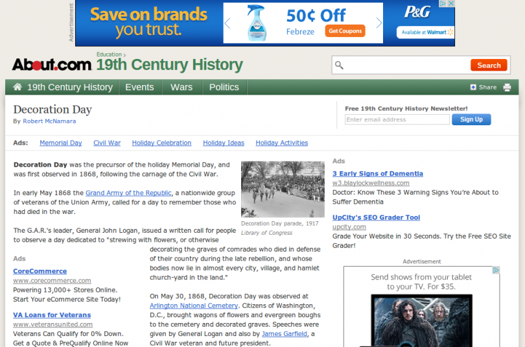
Task: Open James Garfield link
Action: click(285, 333)
